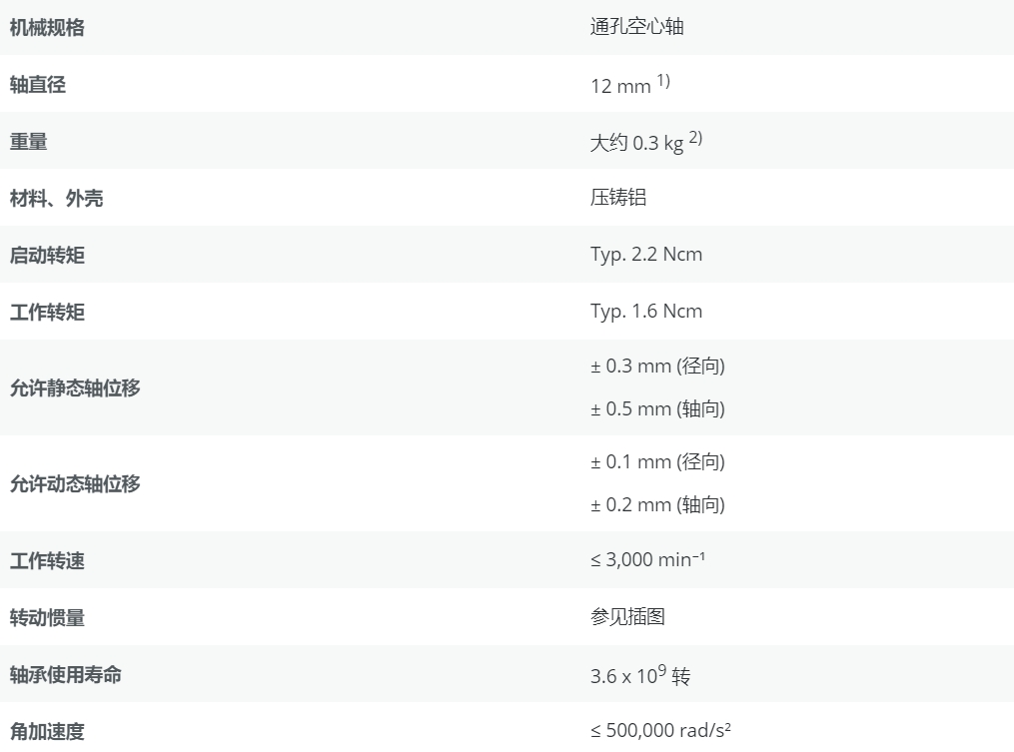Click the ± 0.3 mm (径向) value
This screenshot has height=752, width=1014.
657,367
